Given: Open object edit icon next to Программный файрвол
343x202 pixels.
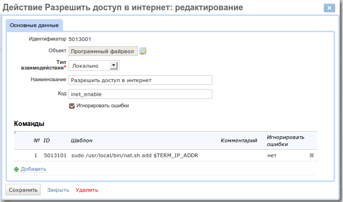Looking at the screenshot, I should (143, 51).
